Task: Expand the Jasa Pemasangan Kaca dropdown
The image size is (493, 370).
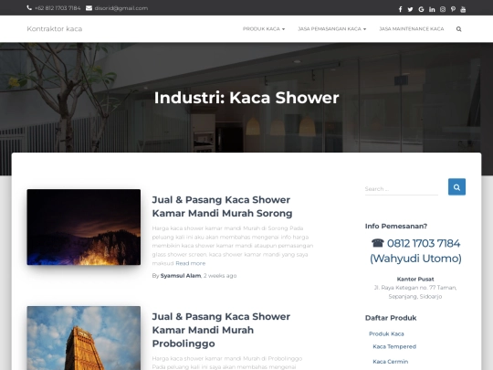Action: click(x=332, y=29)
